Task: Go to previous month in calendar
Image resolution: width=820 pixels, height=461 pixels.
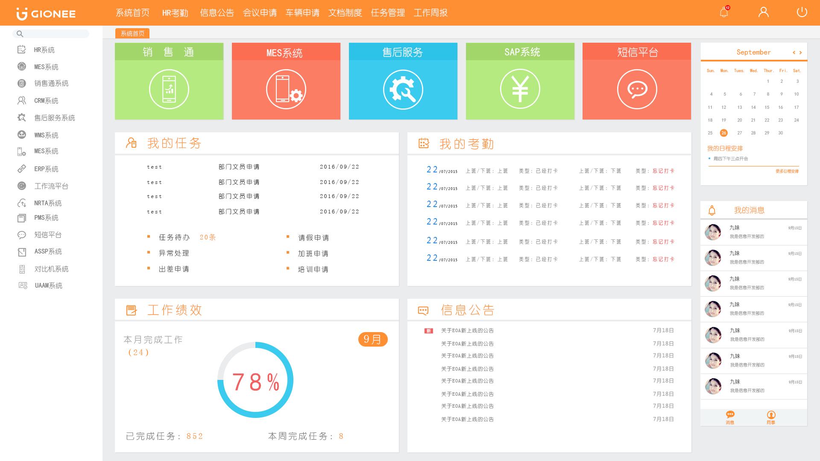Action: click(794, 53)
